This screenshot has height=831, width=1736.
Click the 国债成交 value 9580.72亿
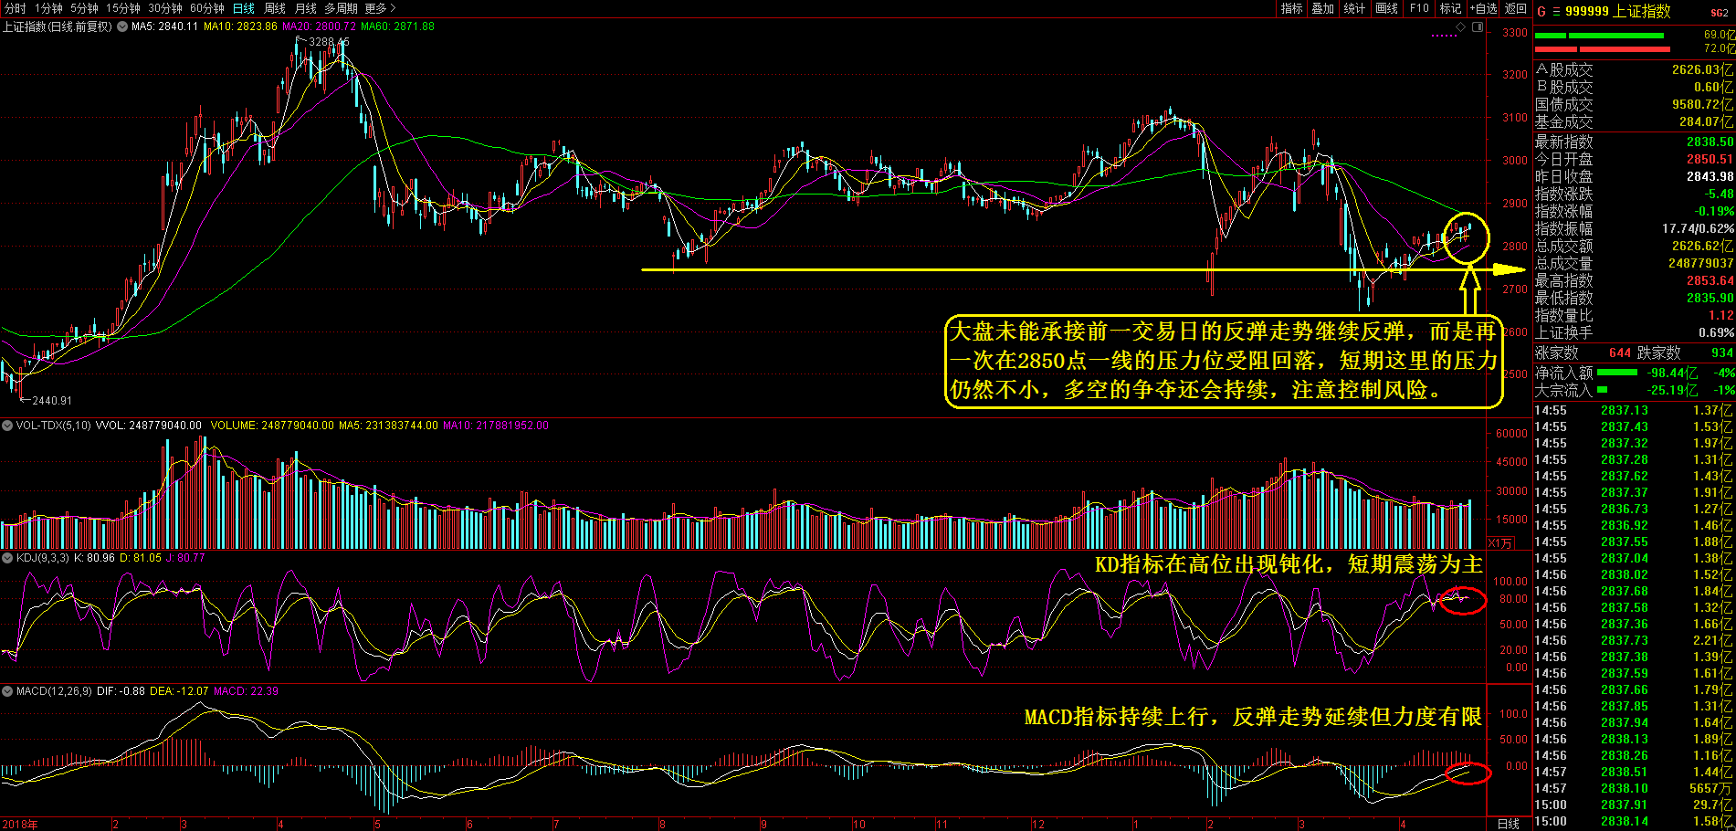point(1702,104)
